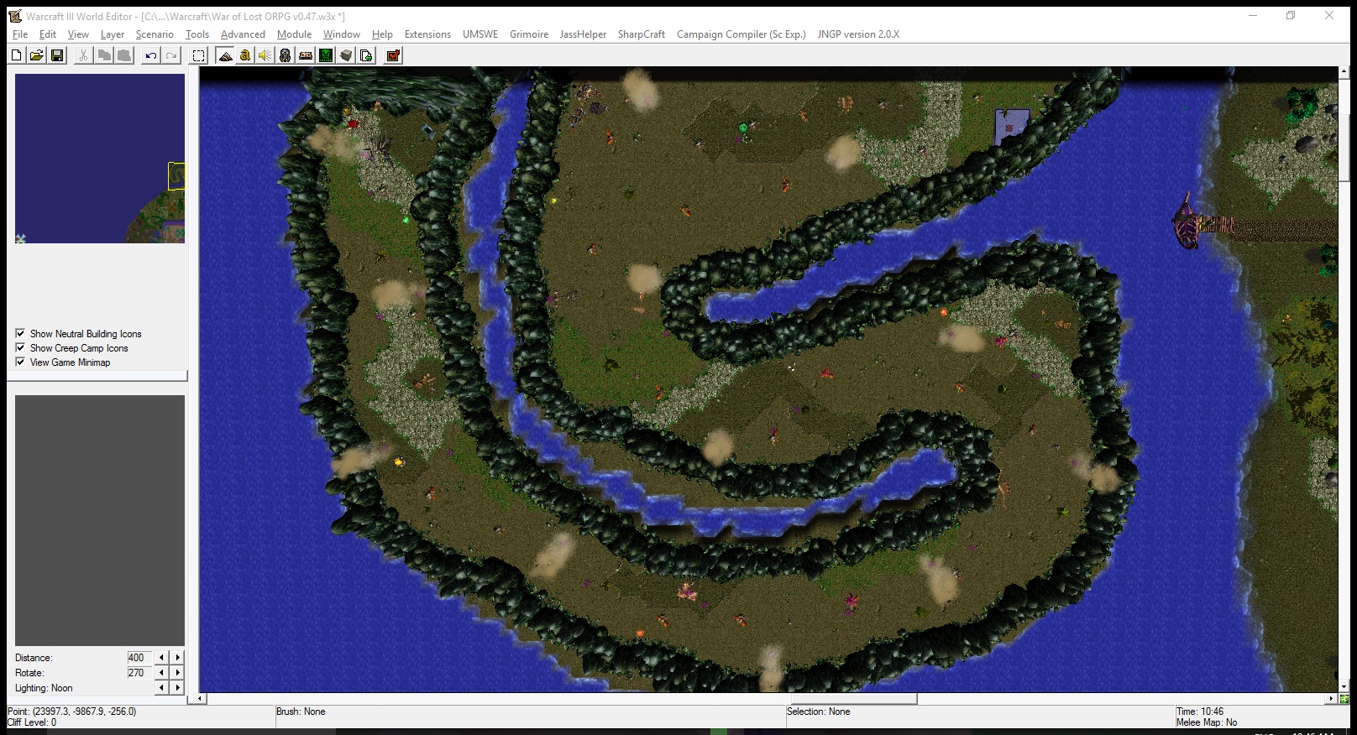Open the Campaign Editor
Screen dimensions: 1357x735
pyautogui.click(x=306, y=55)
